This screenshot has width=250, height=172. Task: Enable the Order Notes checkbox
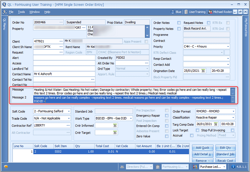(178, 23)
